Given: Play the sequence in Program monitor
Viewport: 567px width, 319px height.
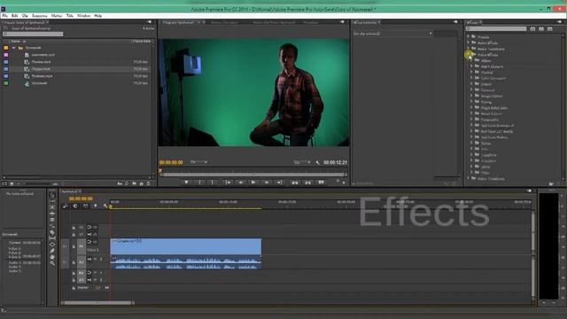Looking at the screenshot, I should [x=253, y=183].
